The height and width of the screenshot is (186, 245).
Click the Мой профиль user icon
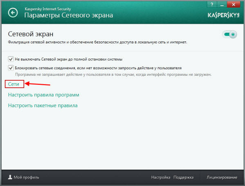[x=10, y=177]
